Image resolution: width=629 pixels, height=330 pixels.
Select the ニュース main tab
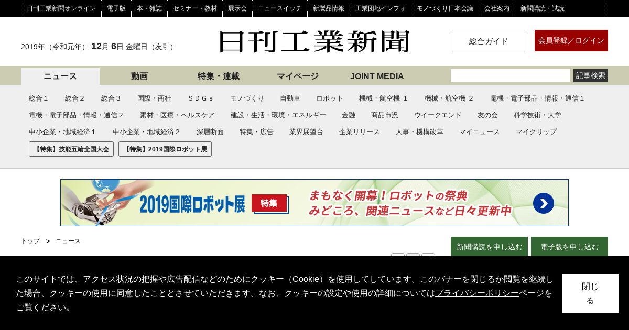(x=60, y=76)
